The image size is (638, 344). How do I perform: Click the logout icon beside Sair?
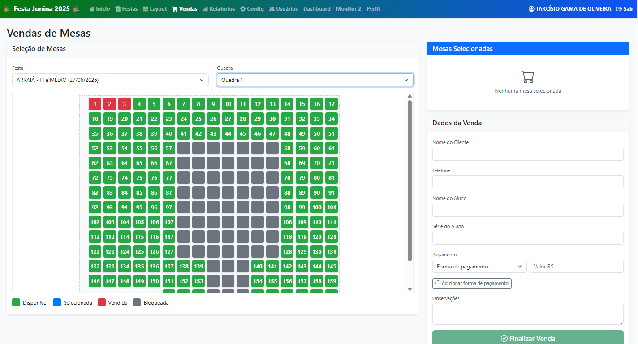619,9
